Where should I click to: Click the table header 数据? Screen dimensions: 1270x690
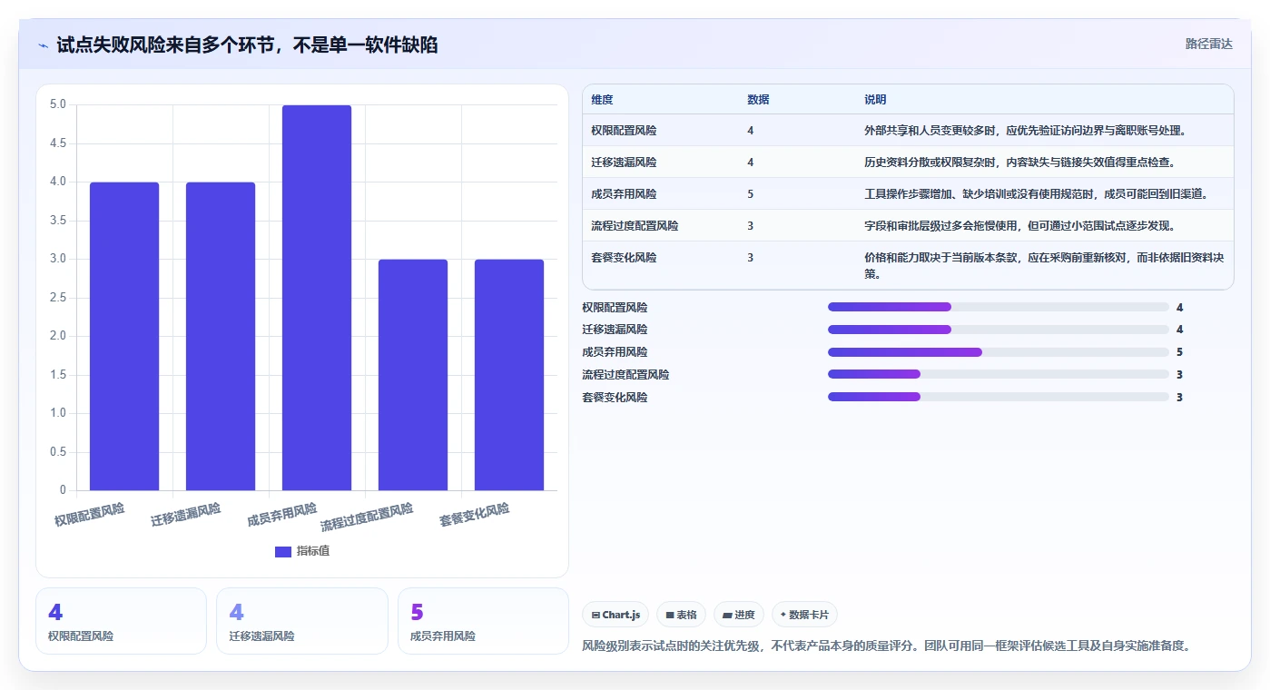[758, 100]
